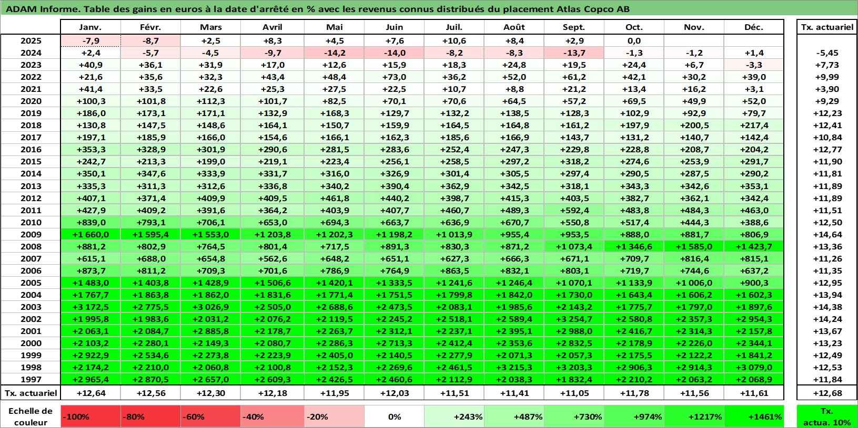Viewport: 858px width, 428px height.
Task: Select the +112,3 cell in 2020
Action: pos(210,101)
